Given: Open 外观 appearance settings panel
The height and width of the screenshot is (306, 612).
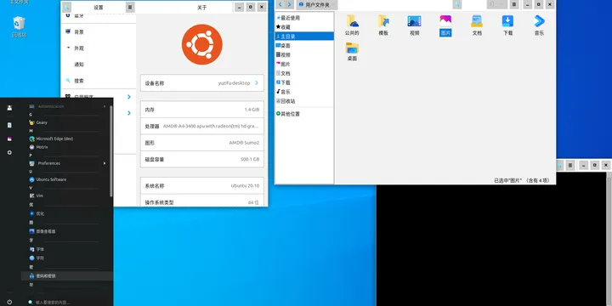Looking at the screenshot, I should (99, 48).
